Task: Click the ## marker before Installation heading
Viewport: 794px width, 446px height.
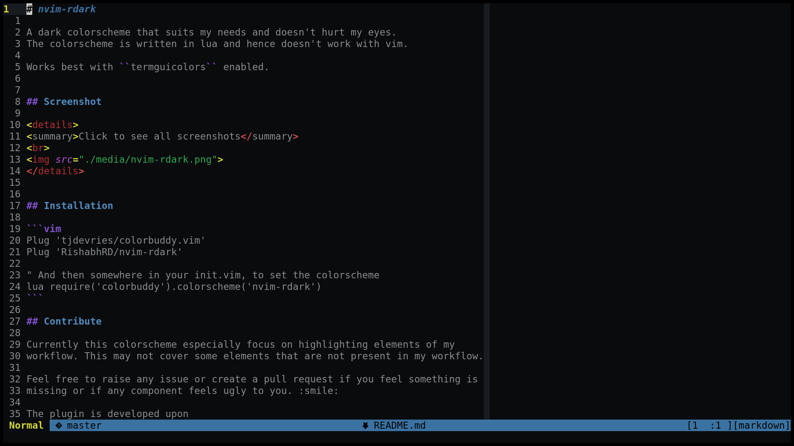Action: [x=32, y=206]
